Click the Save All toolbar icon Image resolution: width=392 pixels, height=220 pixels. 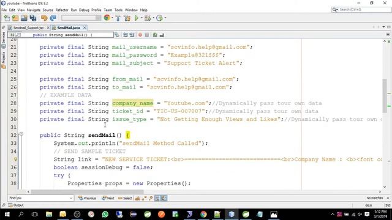(x=33, y=18)
